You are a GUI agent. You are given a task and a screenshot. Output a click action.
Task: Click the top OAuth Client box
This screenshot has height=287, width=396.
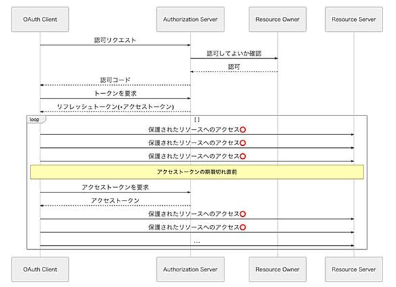[x=40, y=19]
